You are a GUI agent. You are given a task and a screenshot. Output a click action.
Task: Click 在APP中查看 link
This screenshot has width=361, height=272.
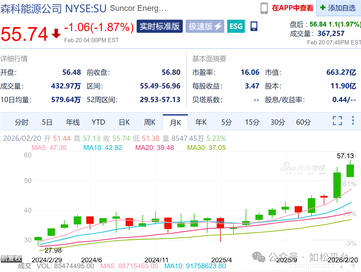[292, 8]
